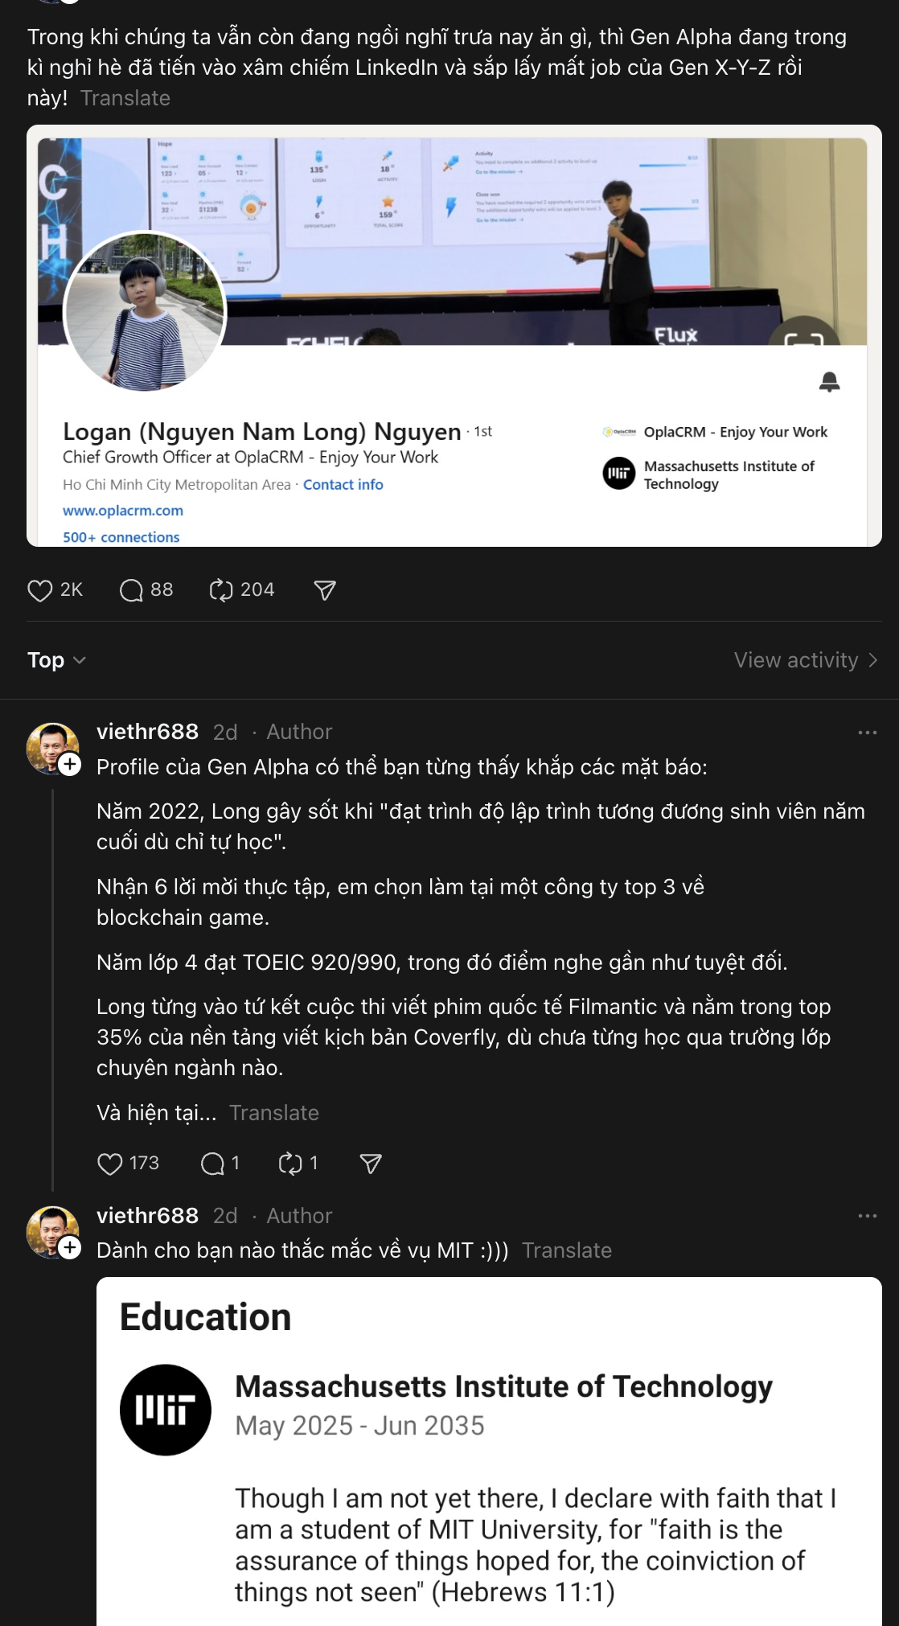899x1626 pixels.
Task: Open more options on first reply
Action: point(867,733)
